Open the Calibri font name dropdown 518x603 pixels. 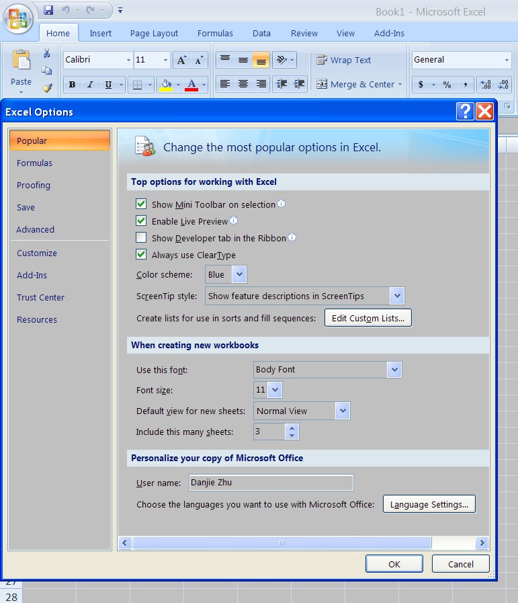coord(128,60)
